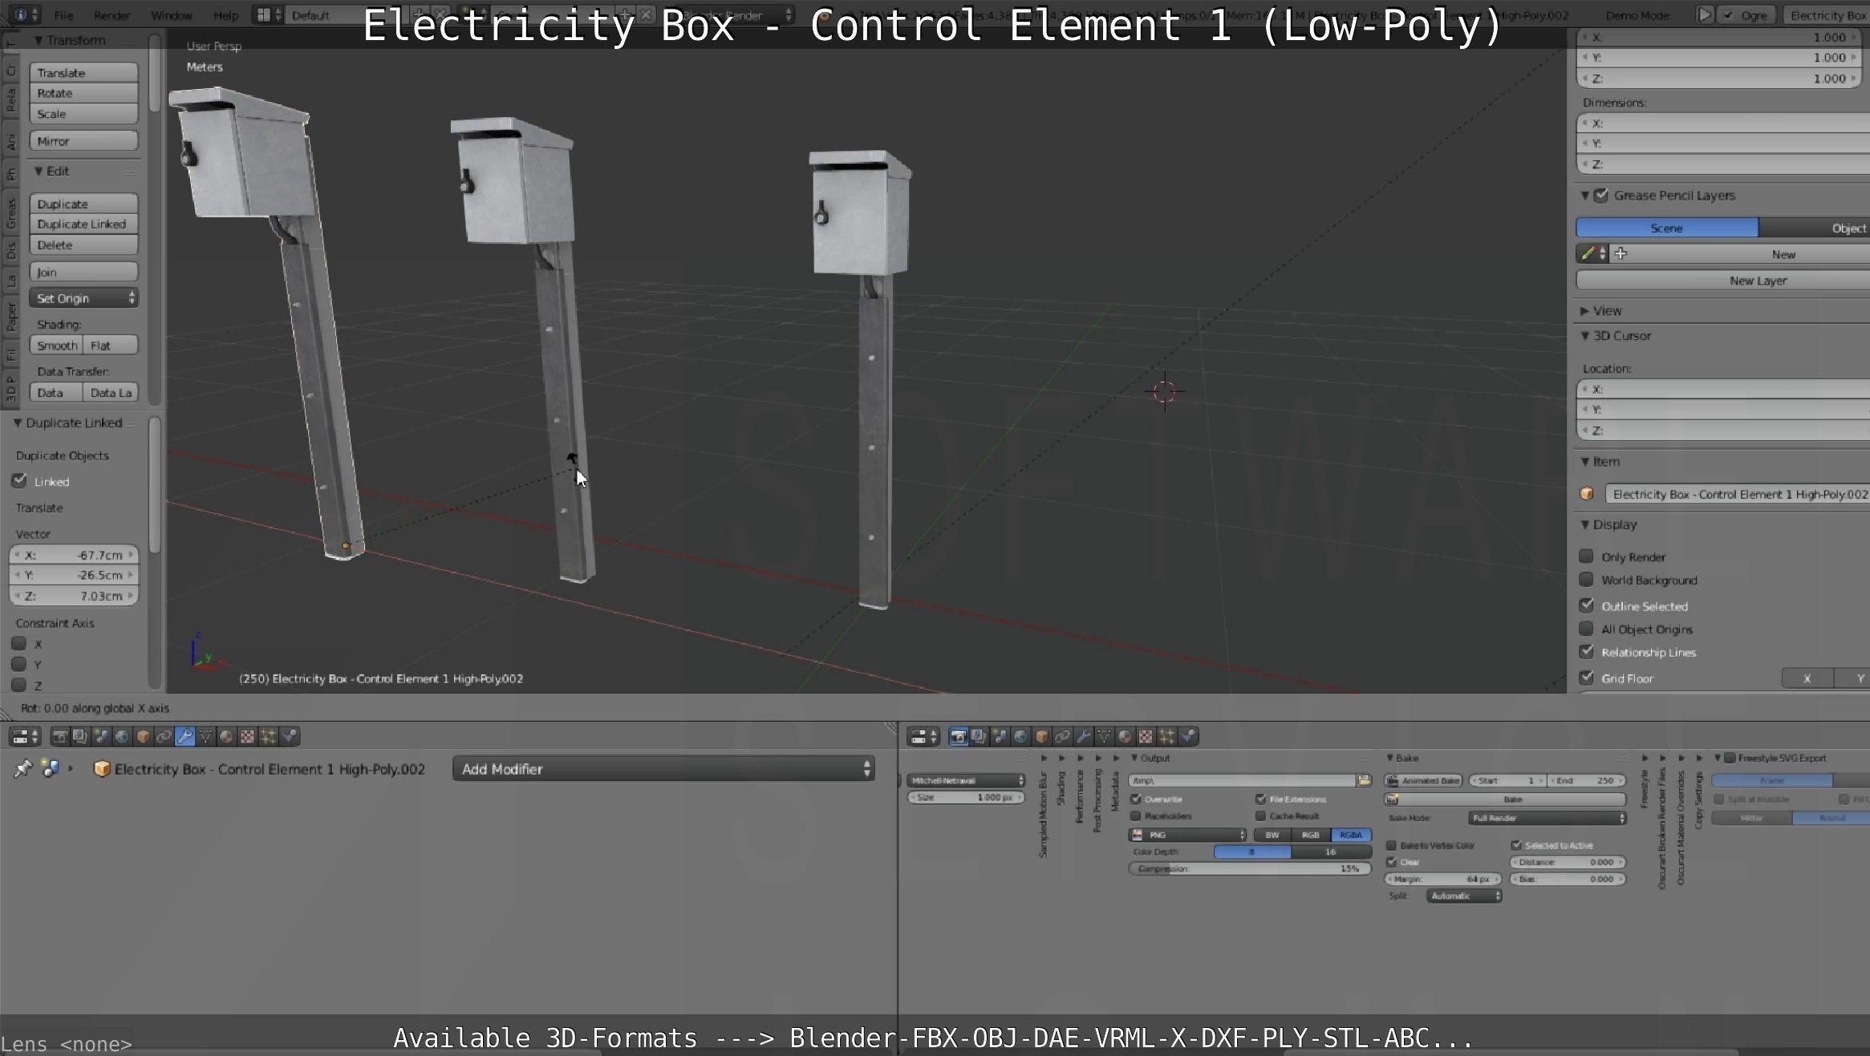Open Split Automatic dropdown

coord(1464,896)
